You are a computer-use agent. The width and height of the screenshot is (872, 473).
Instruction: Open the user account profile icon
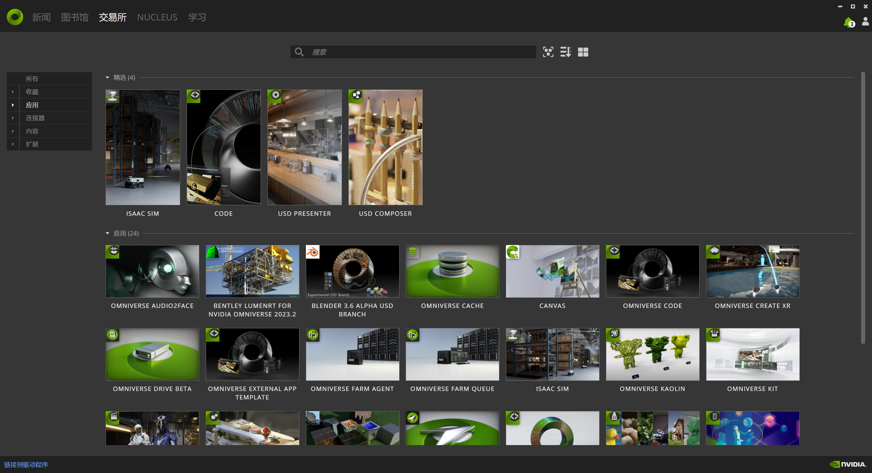pyautogui.click(x=865, y=22)
